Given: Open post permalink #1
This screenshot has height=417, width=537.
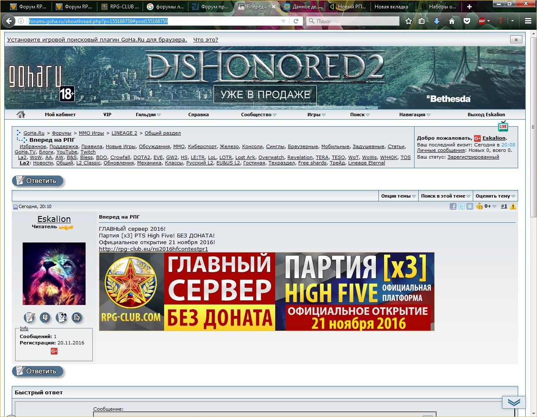Looking at the screenshot, I should pyautogui.click(x=504, y=206).
